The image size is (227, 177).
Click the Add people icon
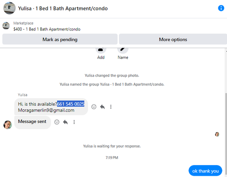tap(101, 50)
